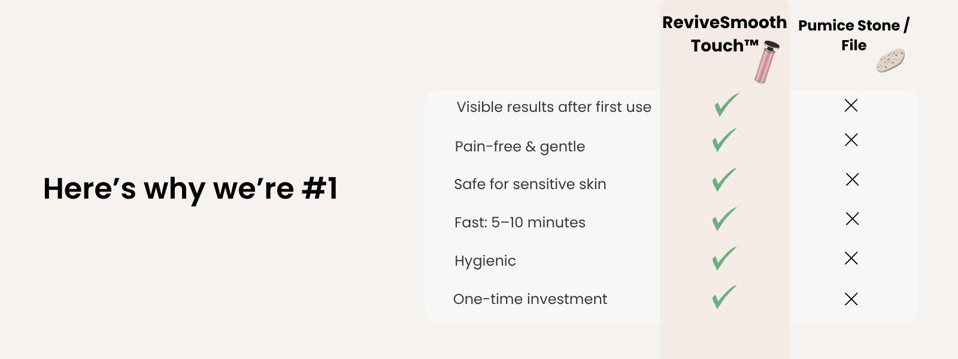Click green checkmark for Visible results row
Image resolution: width=958 pixels, height=359 pixels.
coord(726,105)
